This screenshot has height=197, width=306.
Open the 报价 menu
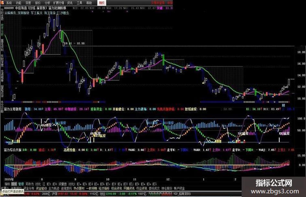point(38,3)
